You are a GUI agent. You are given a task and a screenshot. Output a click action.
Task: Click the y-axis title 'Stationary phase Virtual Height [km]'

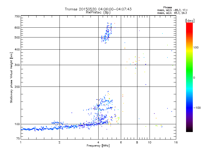11,78
